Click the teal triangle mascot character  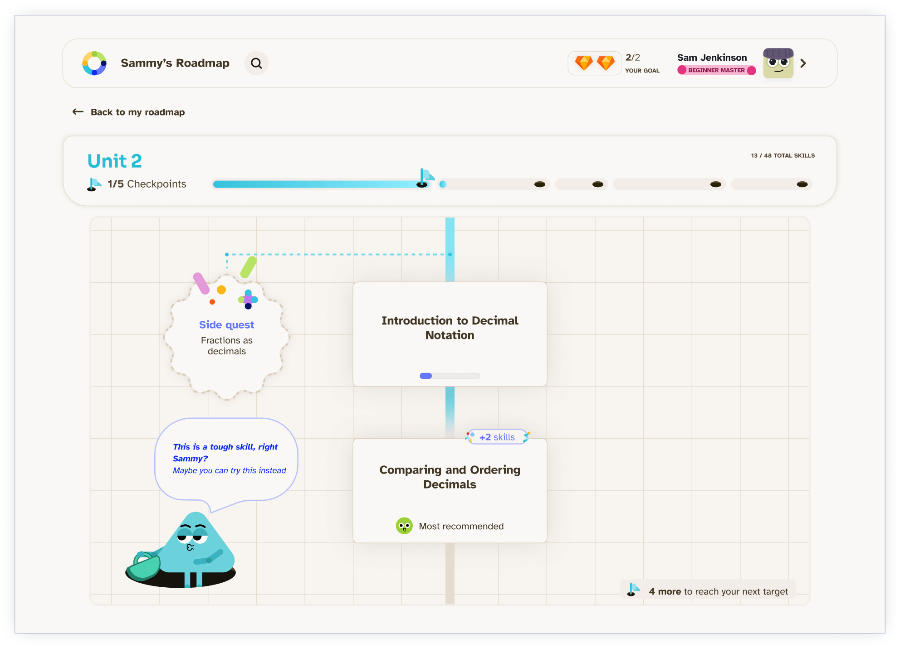click(195, 551)
